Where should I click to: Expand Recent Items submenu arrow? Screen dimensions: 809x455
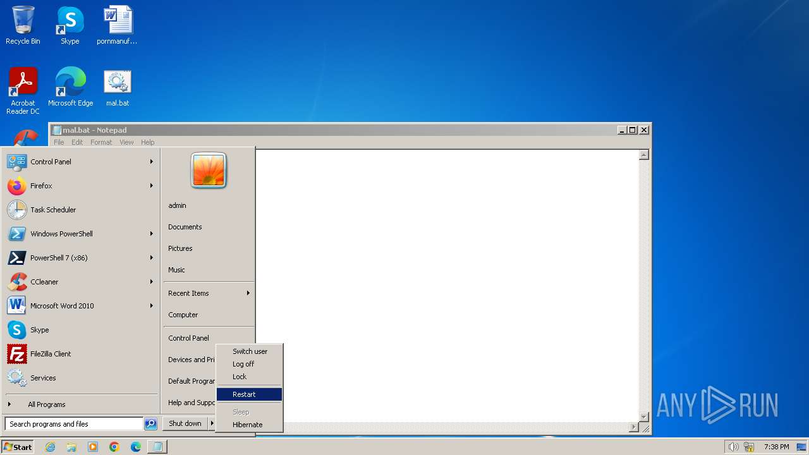248,293
